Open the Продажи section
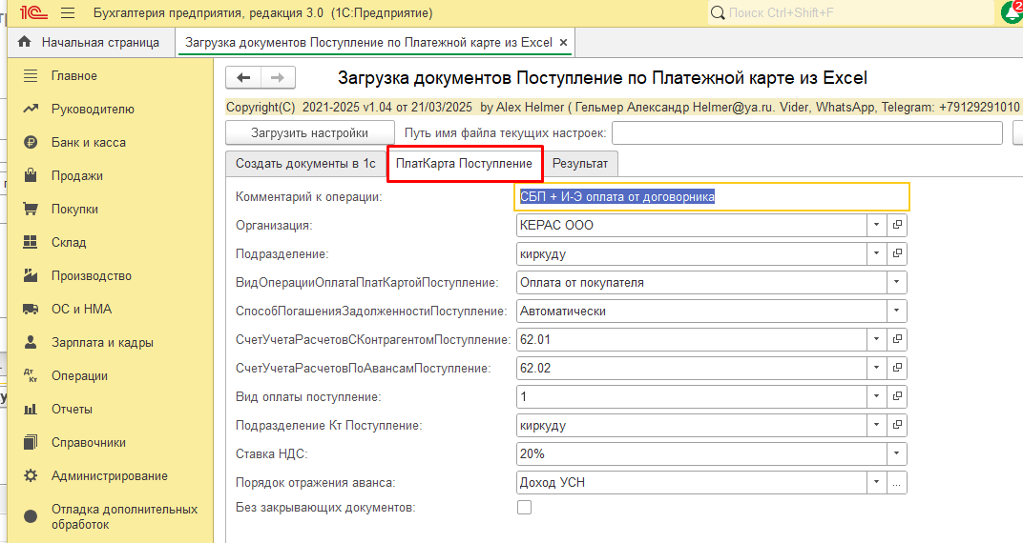The width and height of the screenshot is (1023, 543). (77, 176)
